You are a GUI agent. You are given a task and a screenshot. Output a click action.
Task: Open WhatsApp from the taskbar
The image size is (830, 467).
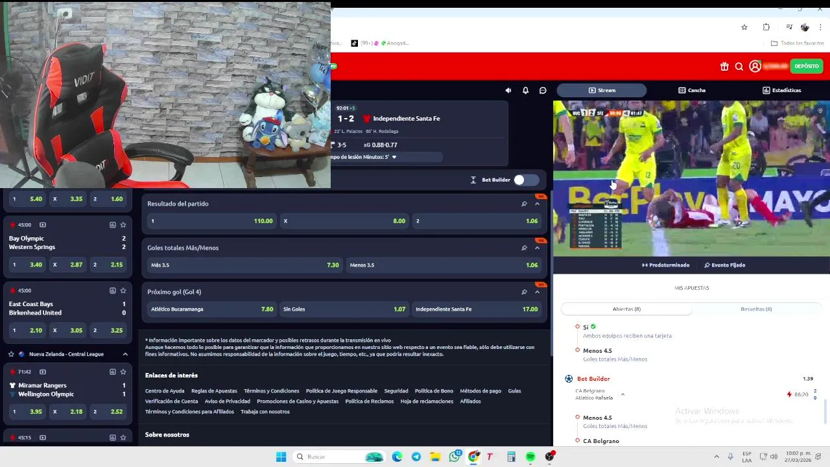[x=455, y=457]
